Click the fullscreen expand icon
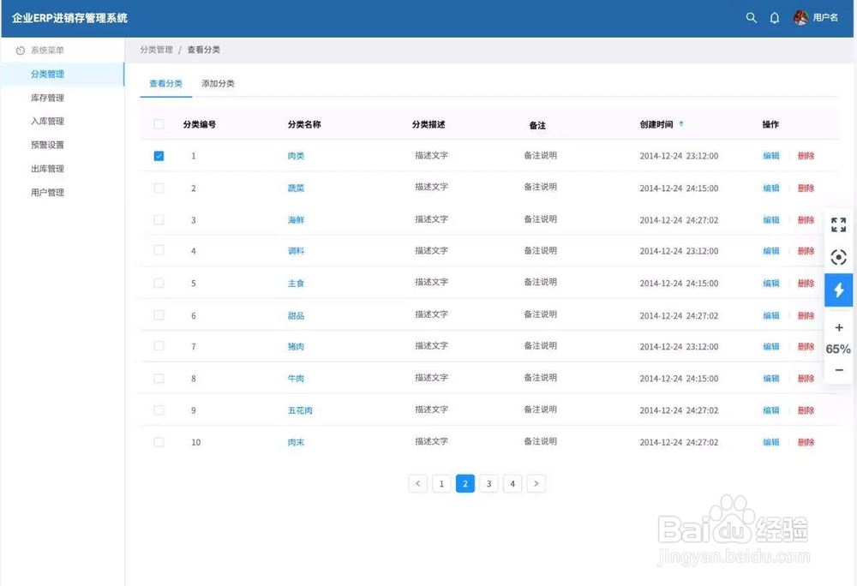This screenshot has height=586, width=857. point(838,224)
